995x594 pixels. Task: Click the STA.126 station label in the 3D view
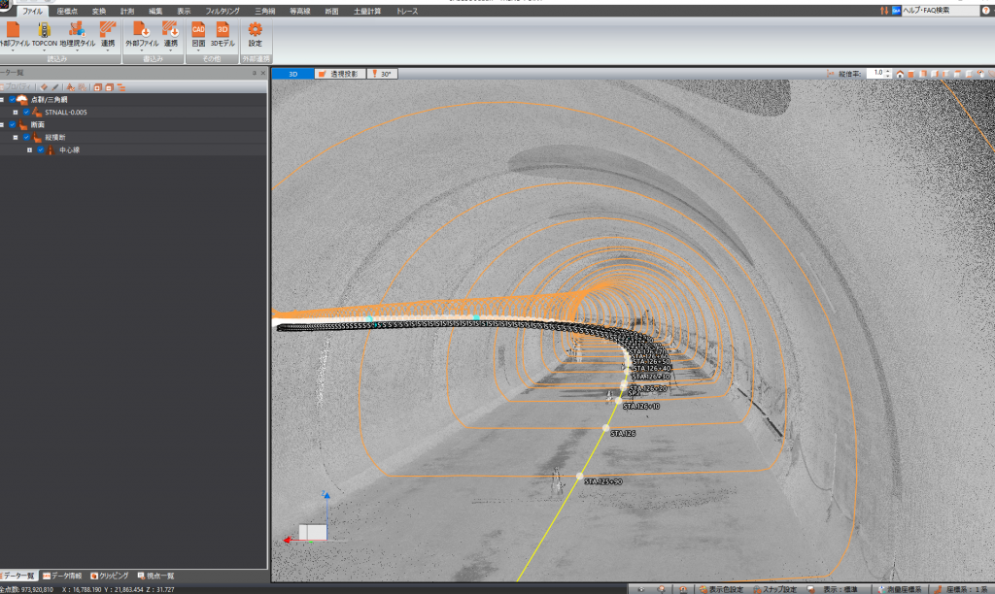623,434
